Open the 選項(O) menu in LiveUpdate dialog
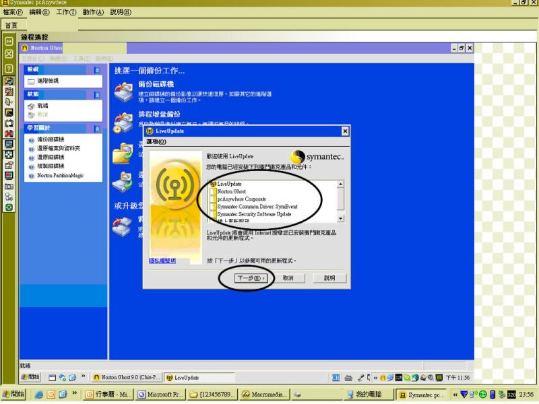The width and height of the screenshot is (539, 404). 156,141
